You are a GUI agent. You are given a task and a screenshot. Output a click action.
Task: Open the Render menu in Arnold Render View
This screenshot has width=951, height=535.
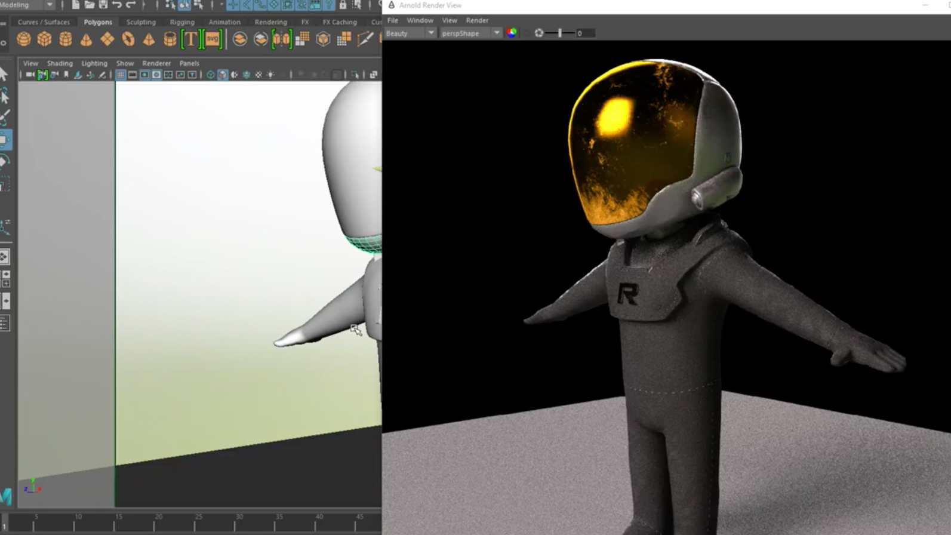pyautogui.click(x=477, y=20)
